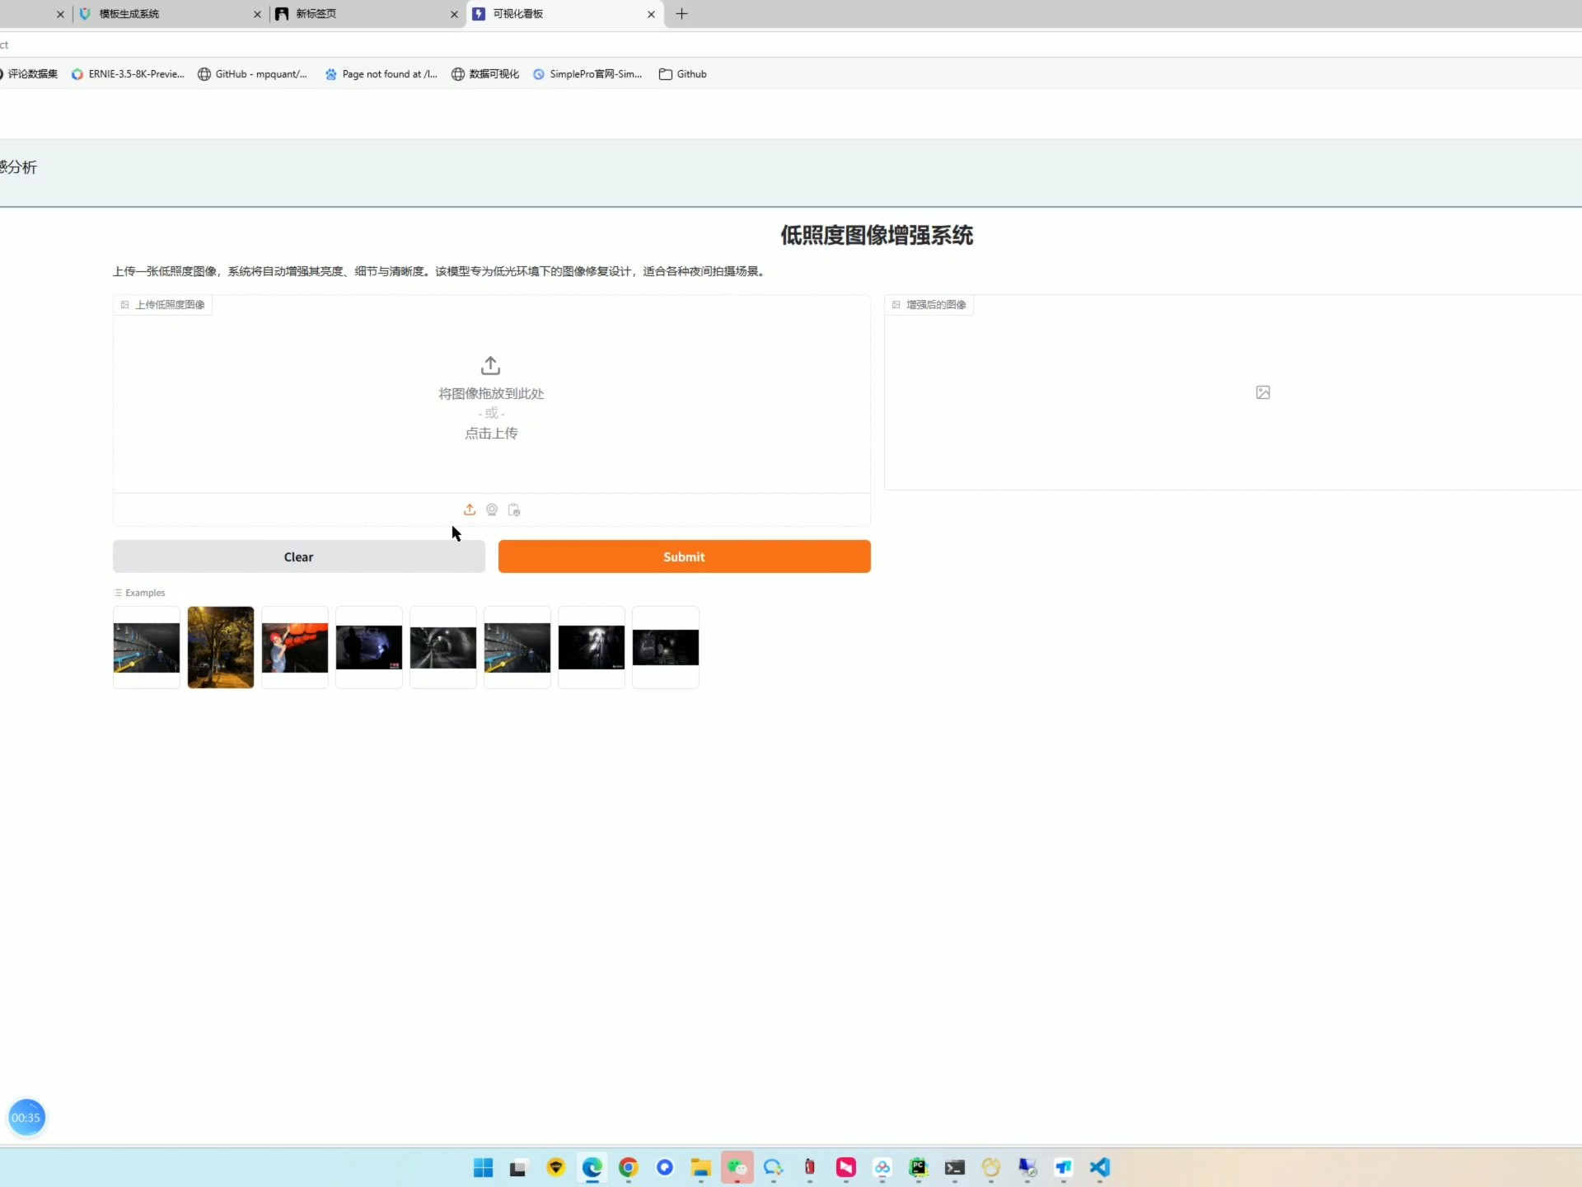This screenshot has width=1582, height=1187.
Task: Open the pink square app in the taskbar
Action: 846,1167
